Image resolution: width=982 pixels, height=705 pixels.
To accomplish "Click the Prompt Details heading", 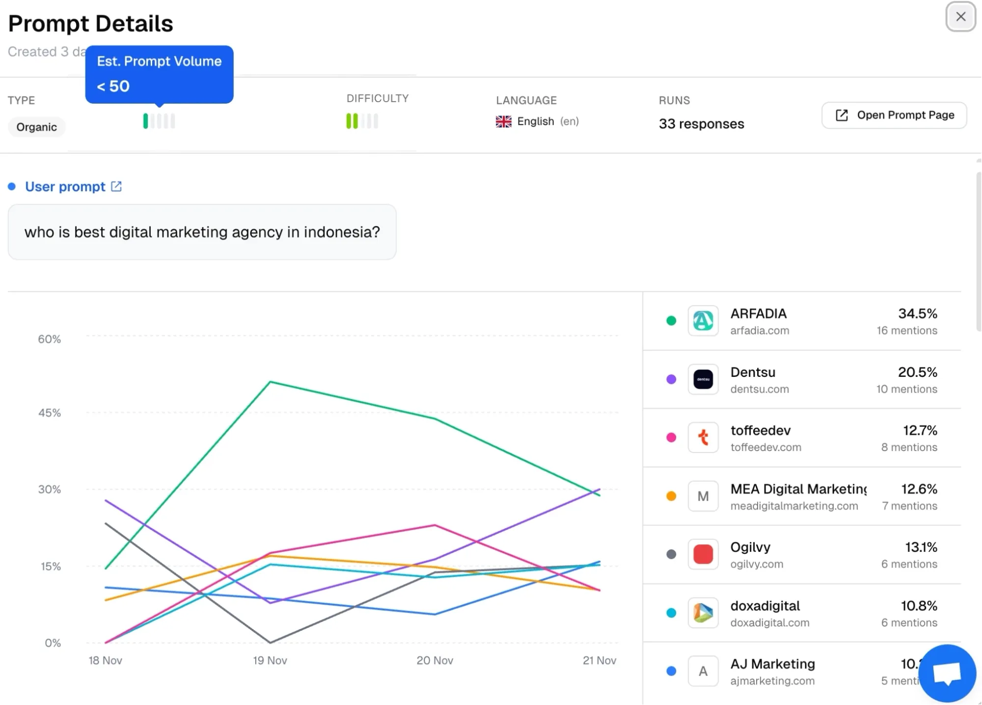I will (90, 24).
